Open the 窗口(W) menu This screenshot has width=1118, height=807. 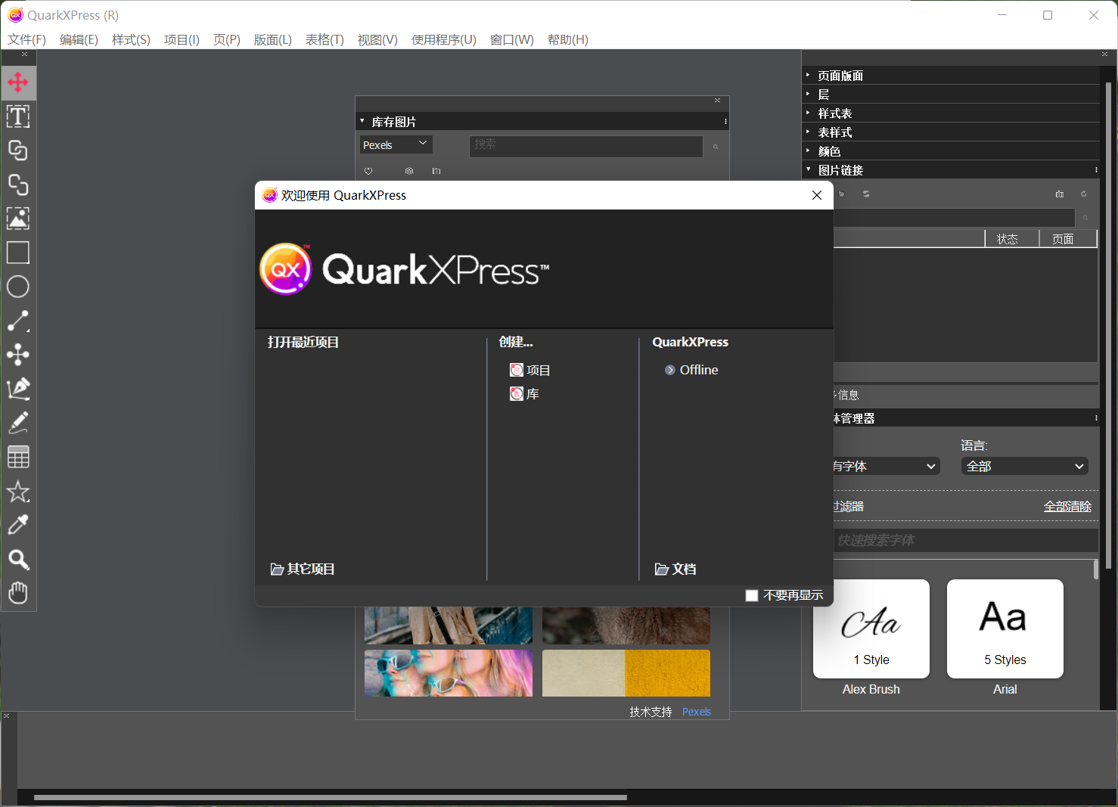tap(512, 39)
